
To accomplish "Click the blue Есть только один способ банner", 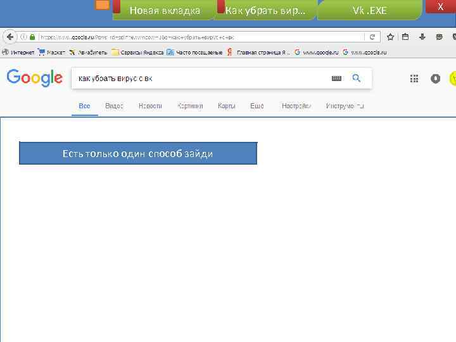I will coord(138,153).
